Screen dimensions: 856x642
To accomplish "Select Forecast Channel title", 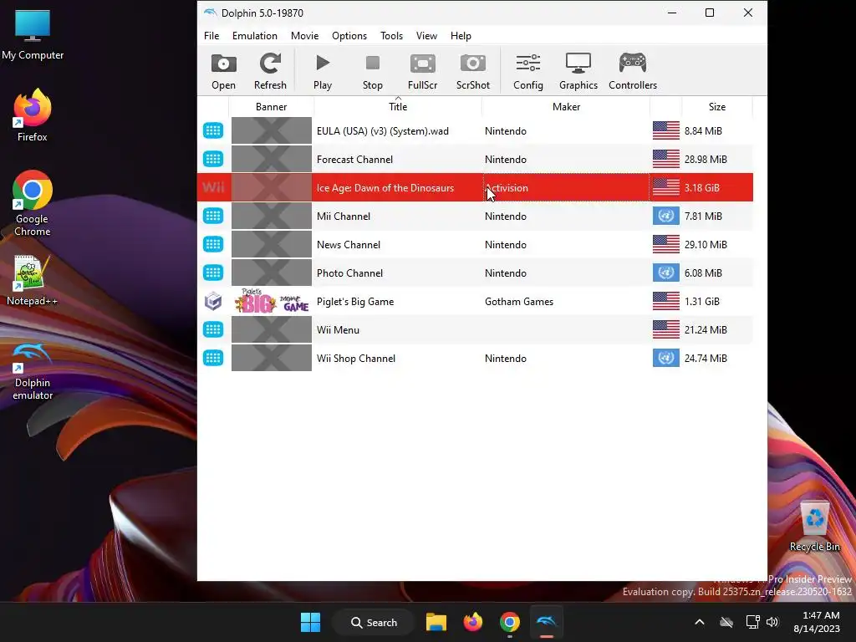I will 354,160.
